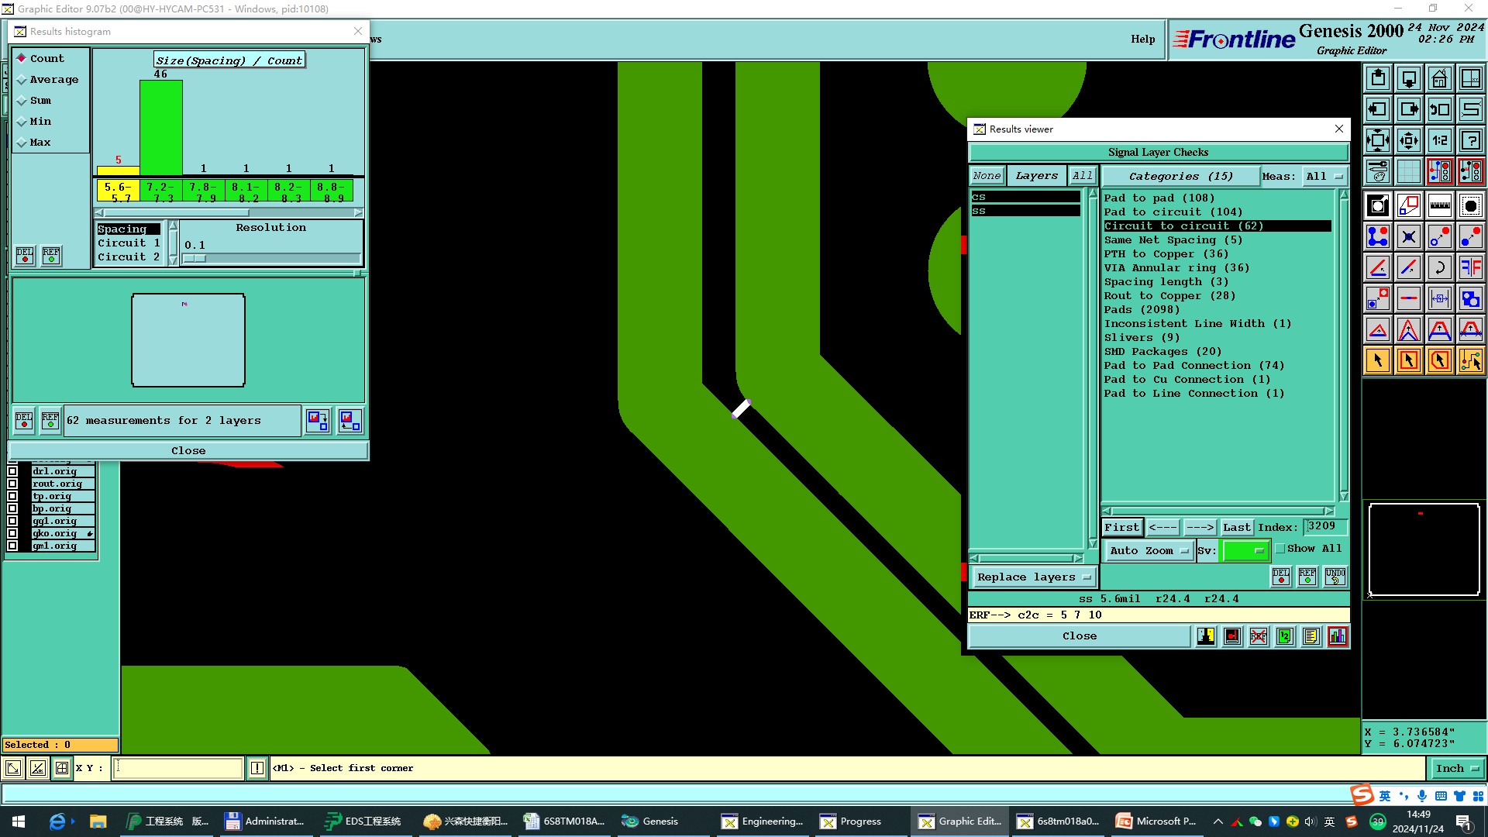Click the 1:2 zoom icon
Image resolution: width=1488 pixels, height=837 pixels.
click(x=1439, y=140)
